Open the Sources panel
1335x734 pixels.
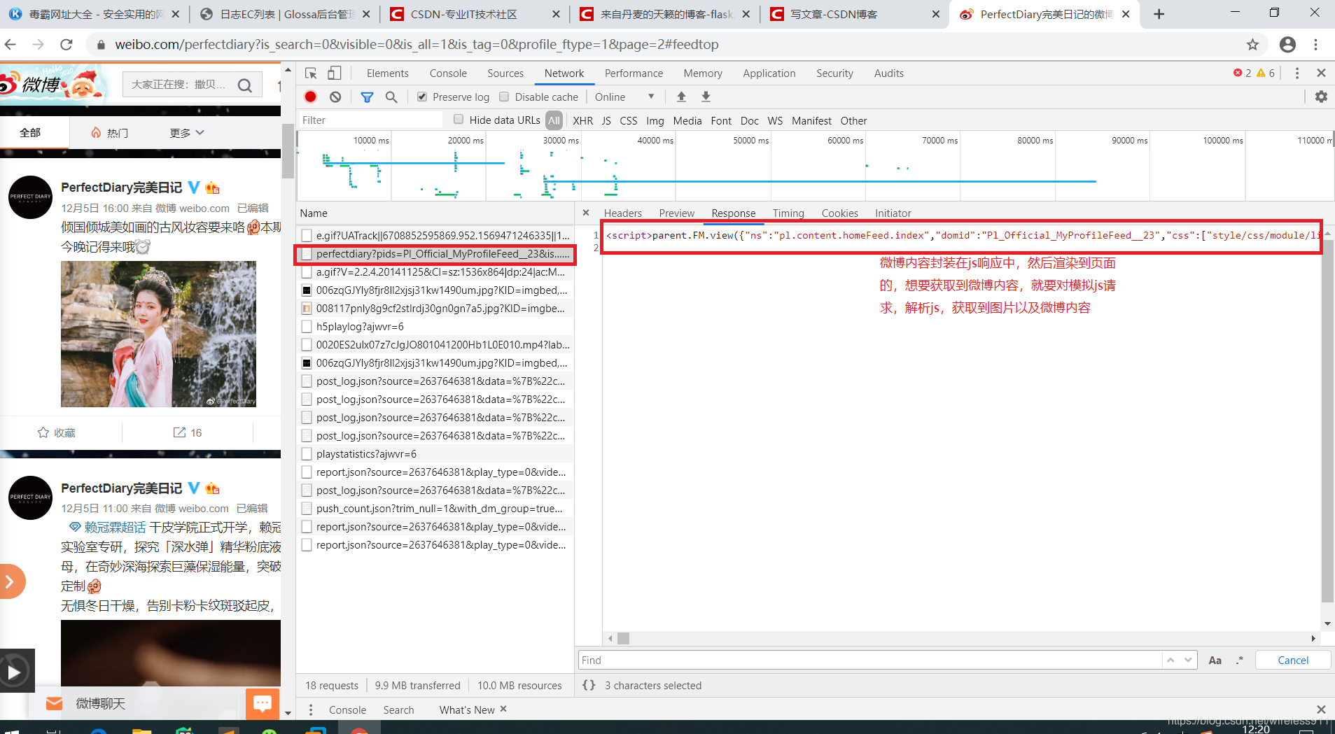[505, 73]
